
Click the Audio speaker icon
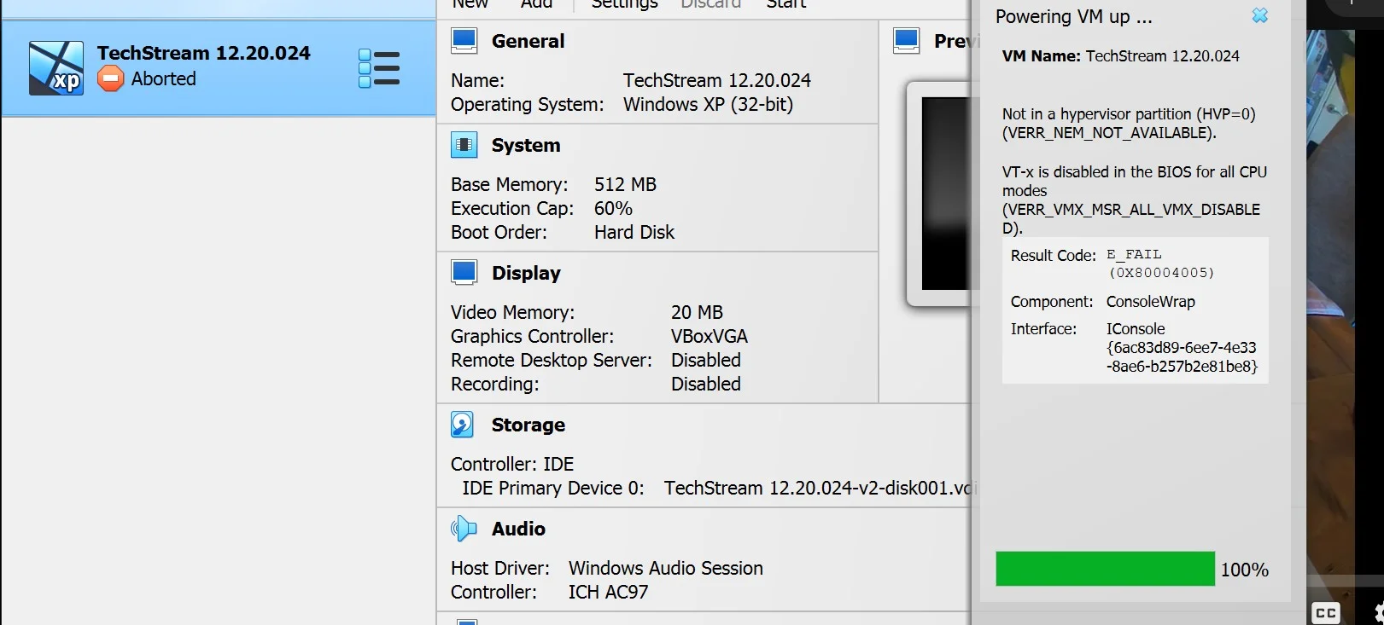click(464, 529)
